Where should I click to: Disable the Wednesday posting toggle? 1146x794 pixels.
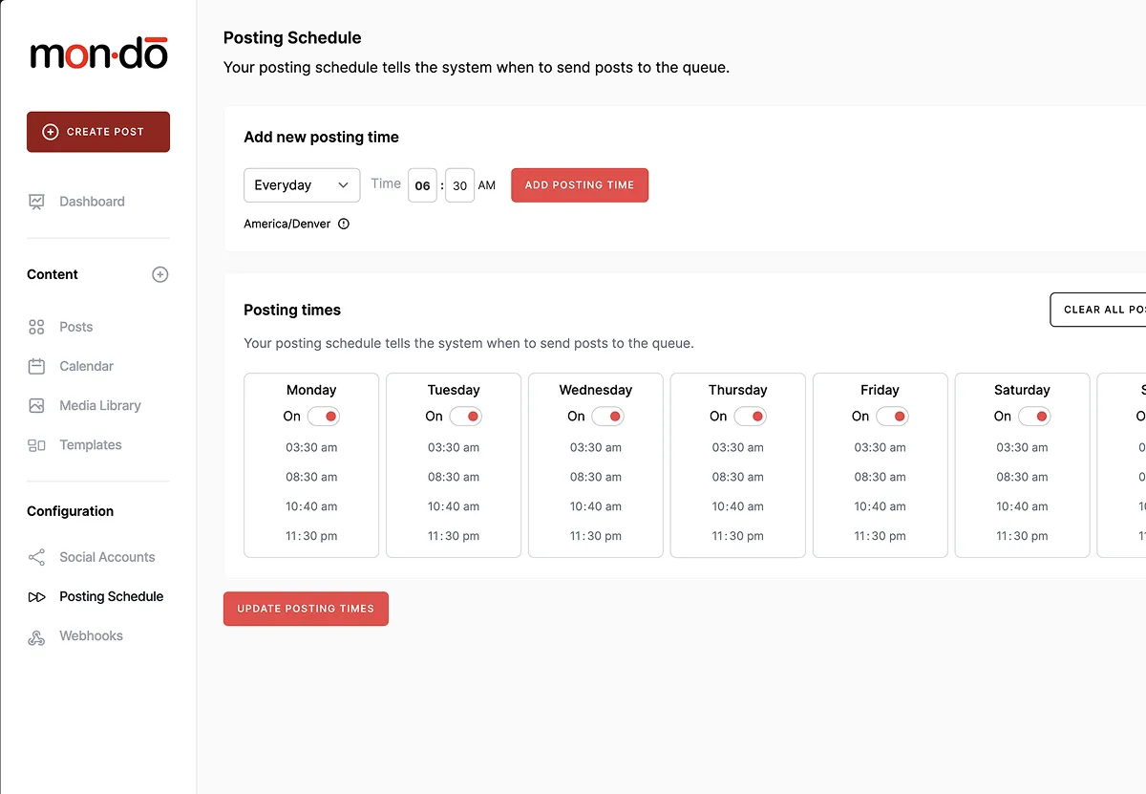(x=608, y=417)
